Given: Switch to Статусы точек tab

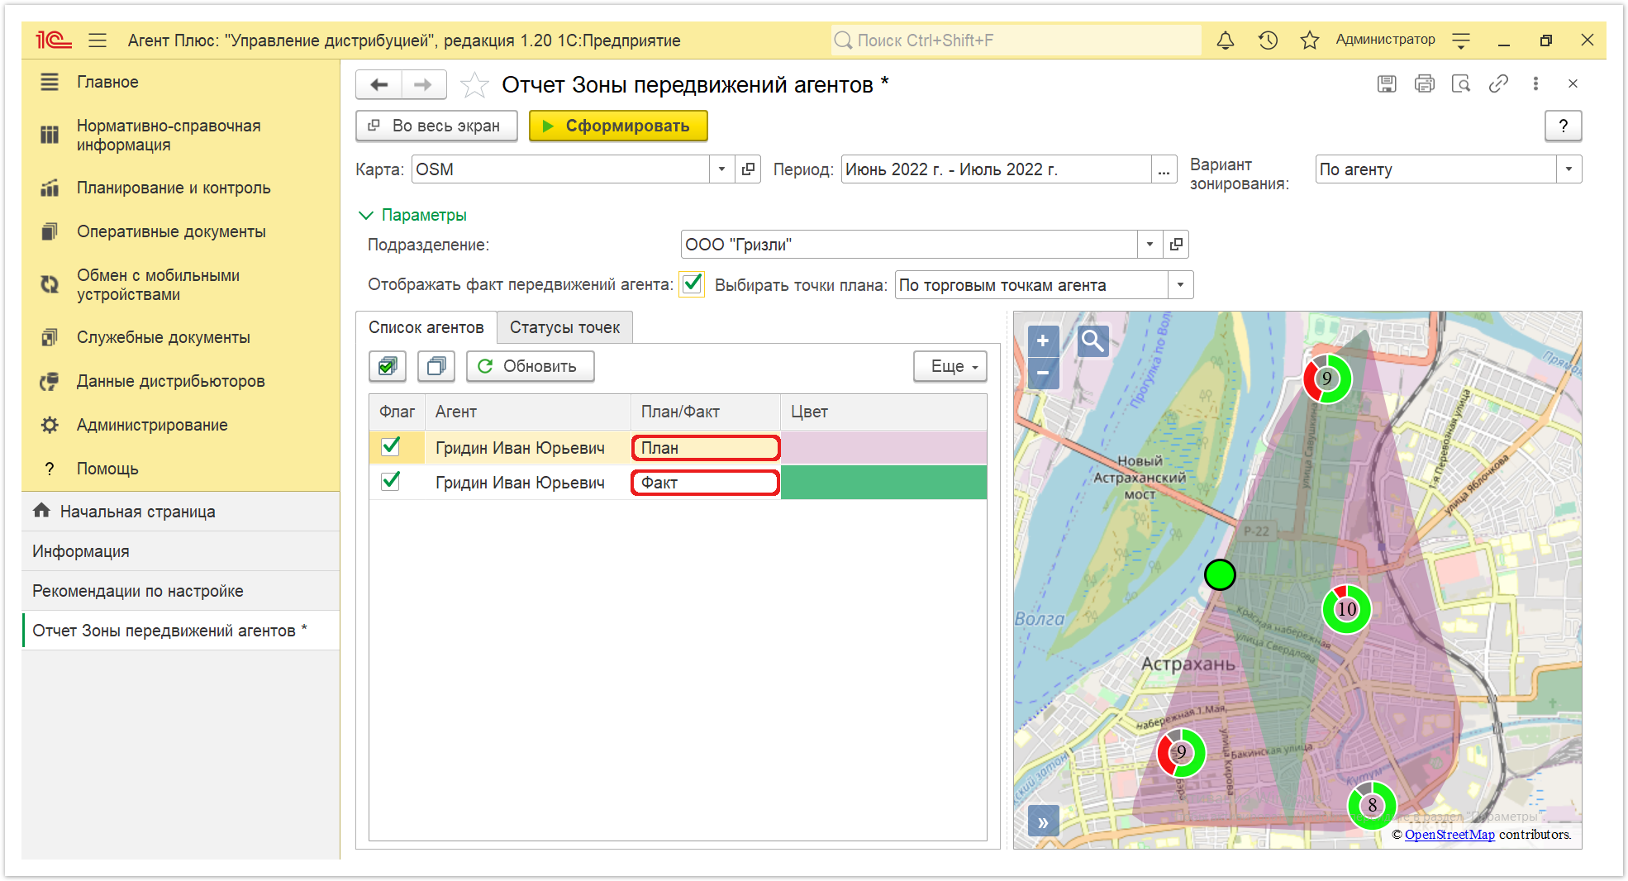Looking at the screenshot, I should pos(564,327).
